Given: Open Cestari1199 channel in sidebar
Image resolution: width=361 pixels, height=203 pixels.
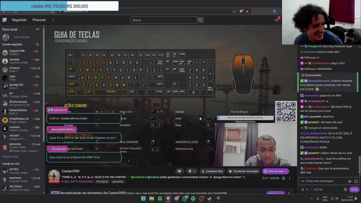Looking at the screenshot, I should click(21, 52).
